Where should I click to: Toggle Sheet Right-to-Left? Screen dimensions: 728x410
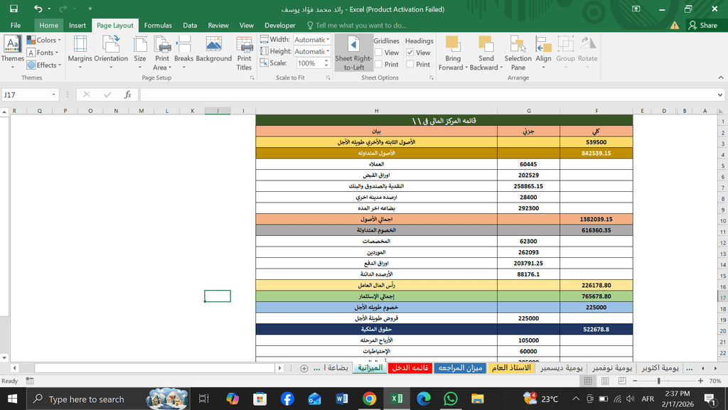[x=353, y=53]
